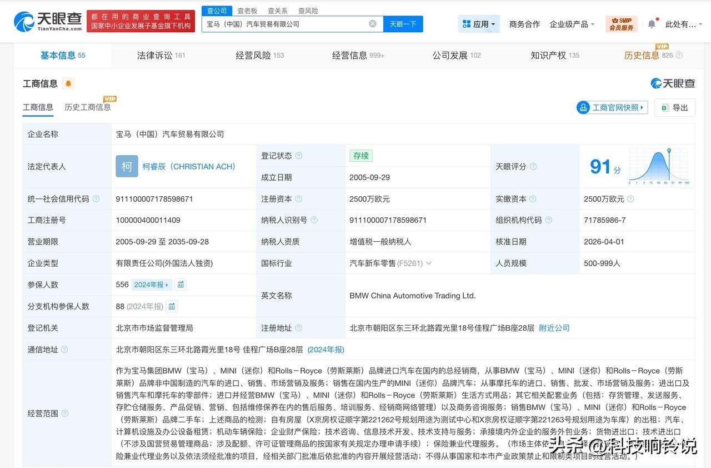
Task: Open the 历史工商信息 VIP tab
Action: (x=87, y=107)
